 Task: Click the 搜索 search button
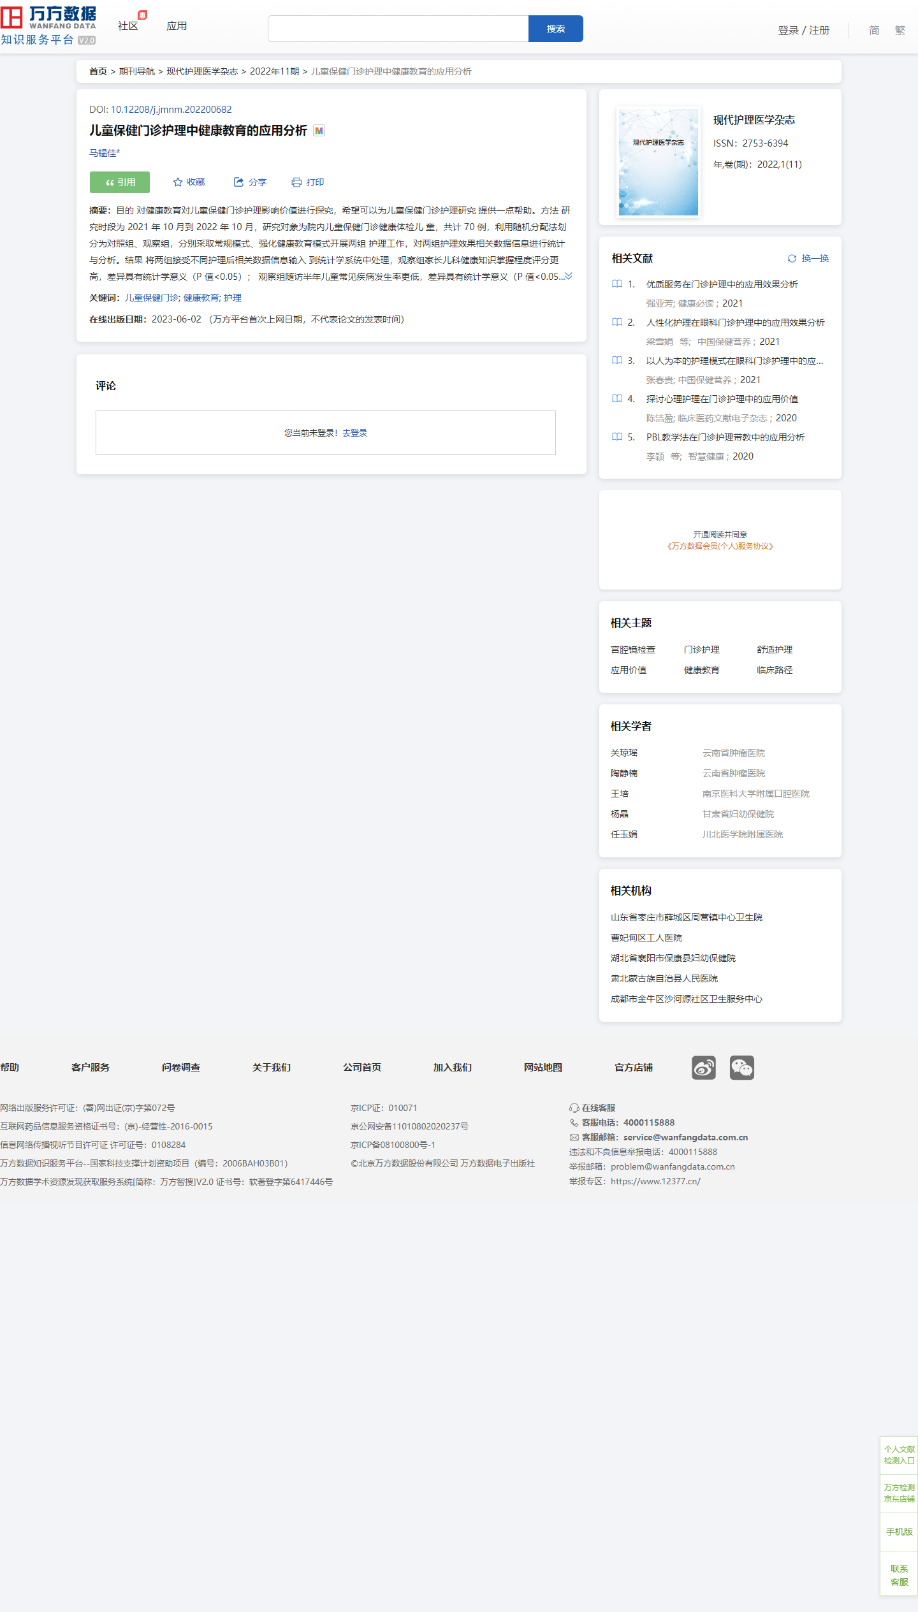tap(556, 29)
